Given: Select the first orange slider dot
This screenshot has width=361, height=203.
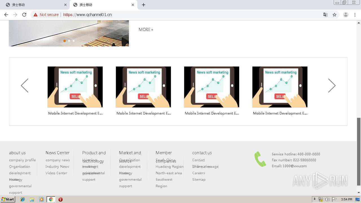Looking at the screenshot, I should pyautogui.click(x=65, y=41).
